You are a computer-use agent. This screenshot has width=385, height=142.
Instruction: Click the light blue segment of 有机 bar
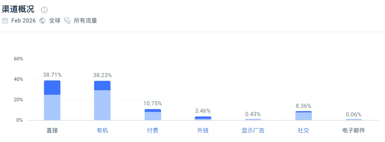(102, 105)
